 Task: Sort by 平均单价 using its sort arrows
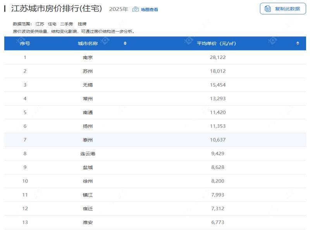[298, 43]
